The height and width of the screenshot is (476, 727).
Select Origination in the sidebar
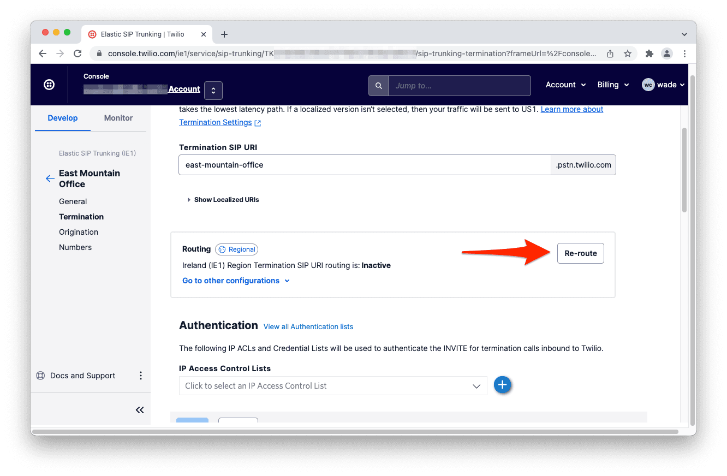79,232
